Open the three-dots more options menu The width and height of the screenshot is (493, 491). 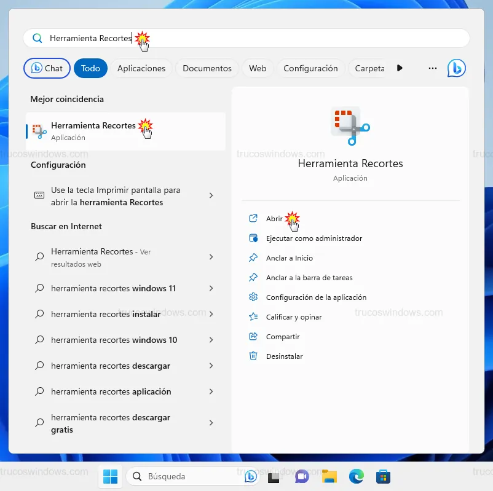pyautogui.click(x=433, y=68)
